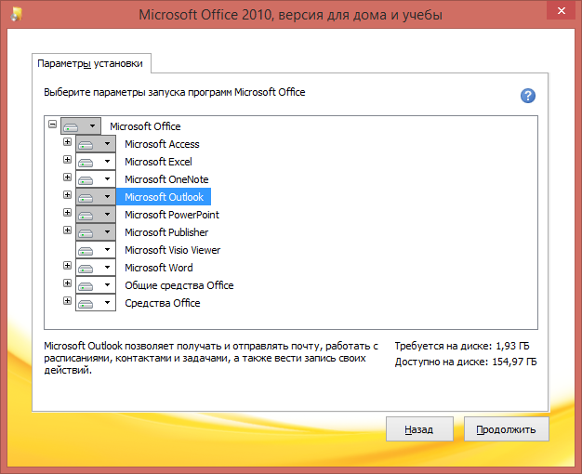Image resolution: width=582 pixels, height=474 pixels.
Task: Click text 'Требуется на диске: 1,93 ГБ'
Action: click(462, 346)
